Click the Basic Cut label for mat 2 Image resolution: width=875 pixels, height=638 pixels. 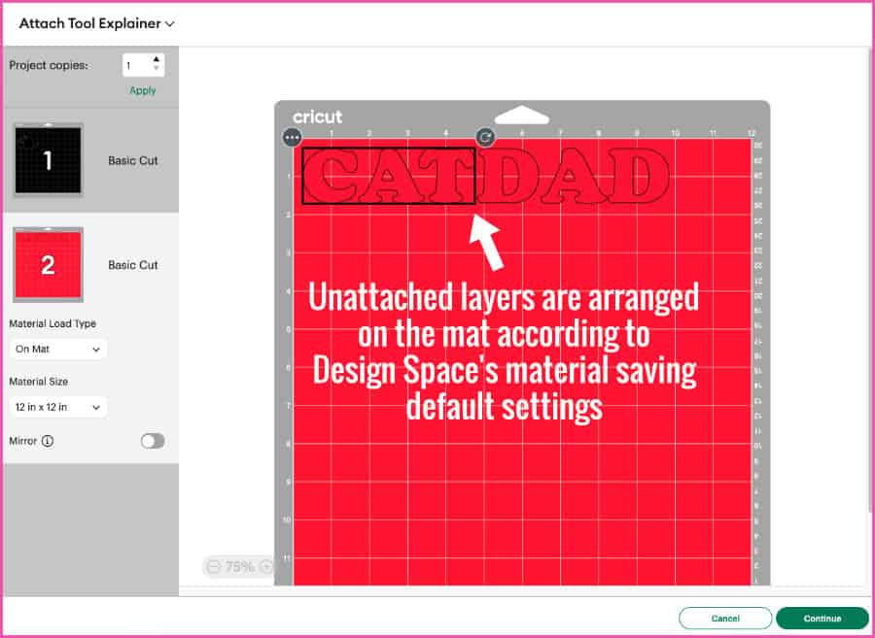click(x=133, y=265)
